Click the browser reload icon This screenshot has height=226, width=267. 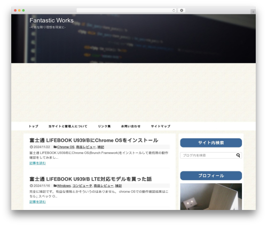tap(174, 10)
